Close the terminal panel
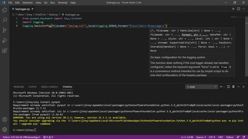248x139 pixels. coord(243,86)
